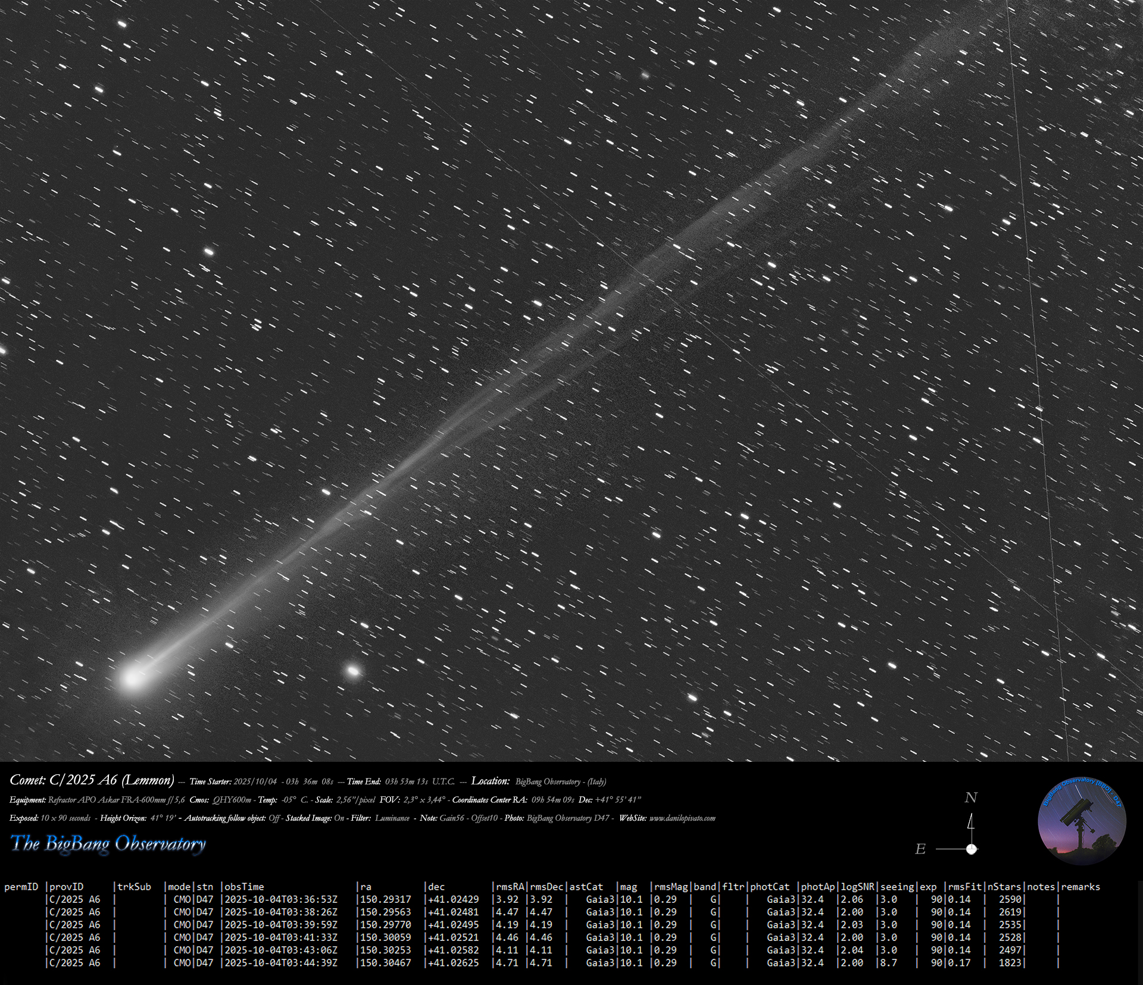1143x985 pixels.
Task: Click the remarks column header
Action: point(1080,887)
